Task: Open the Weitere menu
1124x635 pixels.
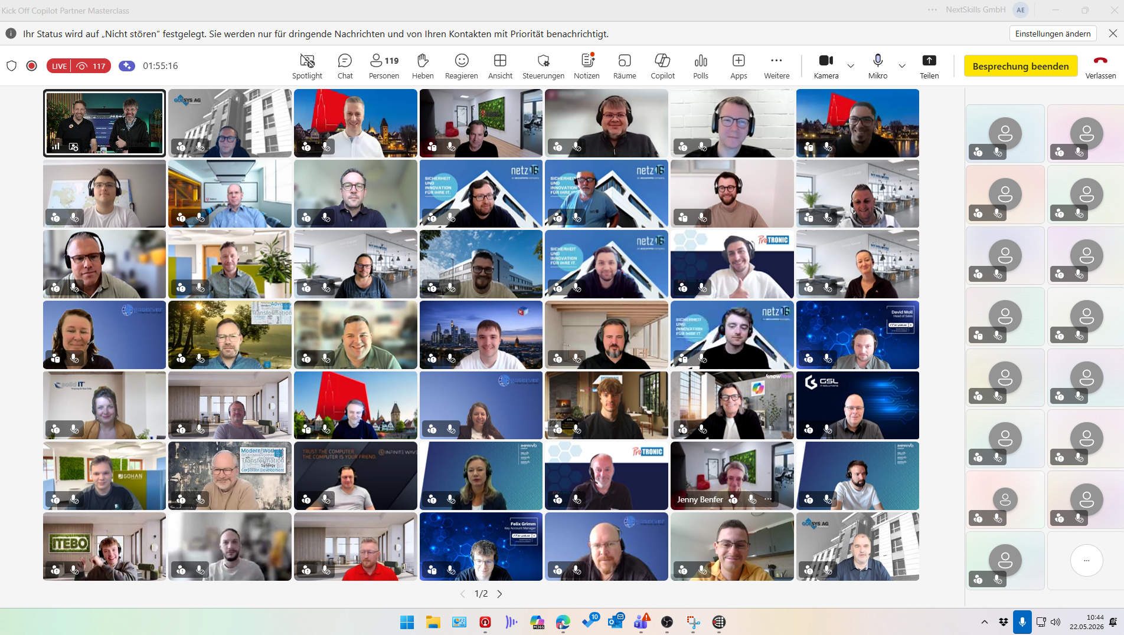Action: pyautogui.click(x=776, y=66)
